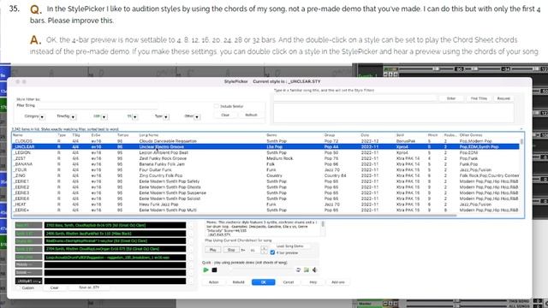The width and height of the screenshot is (548, 308).
Task: Click the speaker volume icon
Action: pos(314,270)
